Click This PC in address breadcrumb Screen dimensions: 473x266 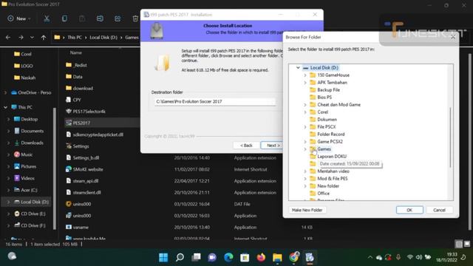(x=75, y=38)
